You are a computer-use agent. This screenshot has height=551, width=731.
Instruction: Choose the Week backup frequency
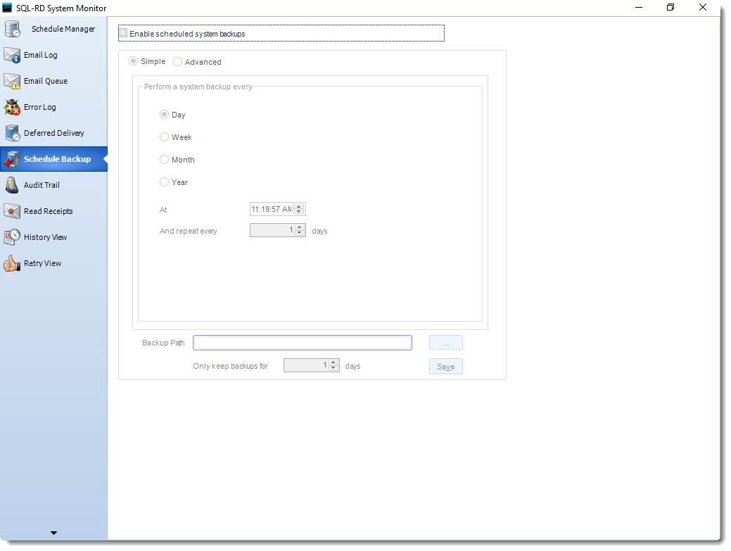(x=164, y=137)
